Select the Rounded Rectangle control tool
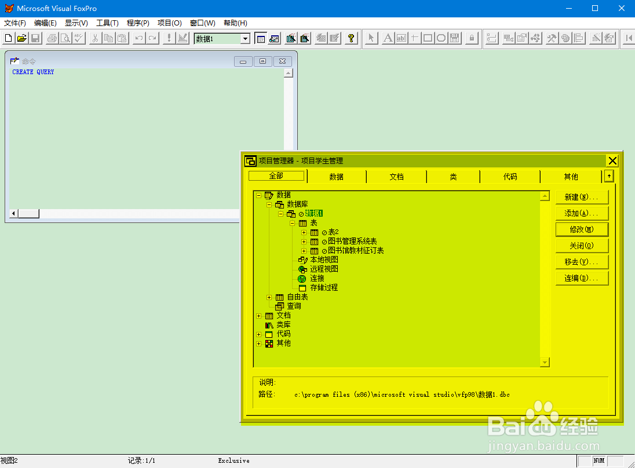This screenshot has width=635, height=468. coord(441,38)
